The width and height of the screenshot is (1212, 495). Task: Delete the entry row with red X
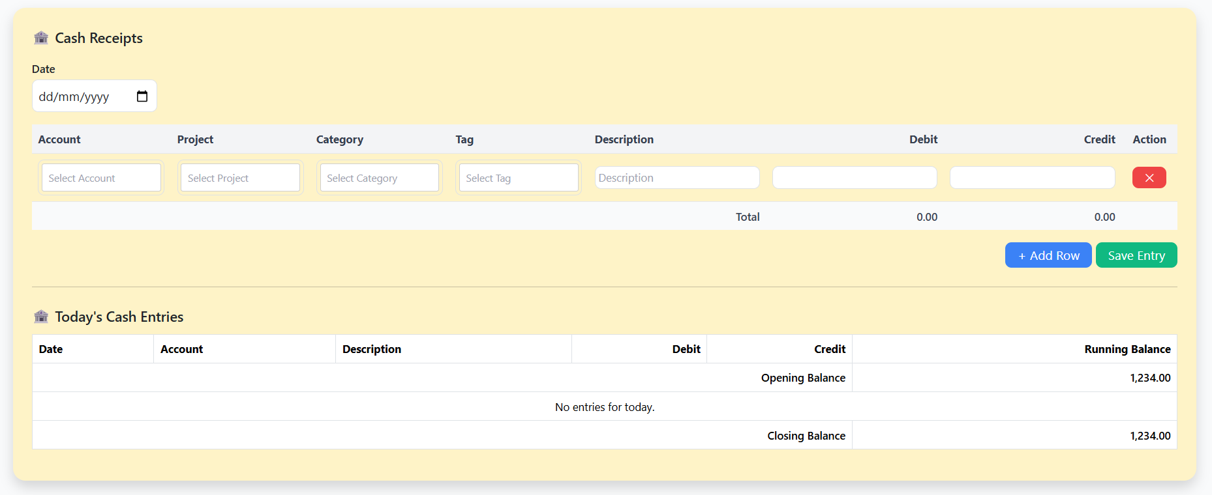(x=1149, y=178)
